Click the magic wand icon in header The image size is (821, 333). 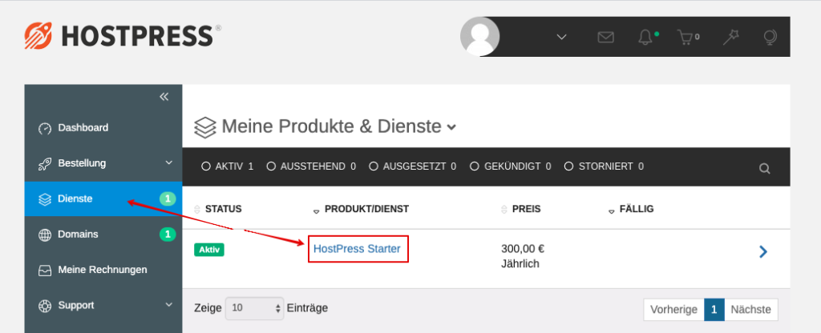point(730,37)
